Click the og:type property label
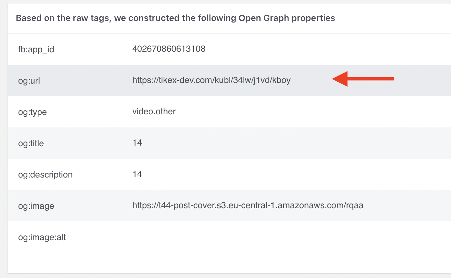The height and width of the screenshot is (278, 451). 32,112
